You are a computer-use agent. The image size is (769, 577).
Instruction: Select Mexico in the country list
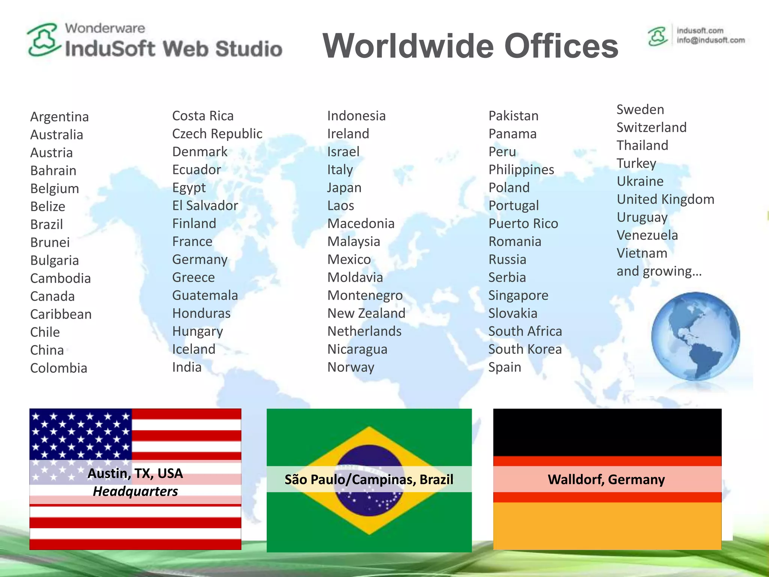[x=349, y=260]
